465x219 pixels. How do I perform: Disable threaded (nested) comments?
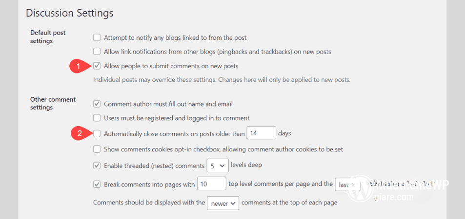click(97, 165)
